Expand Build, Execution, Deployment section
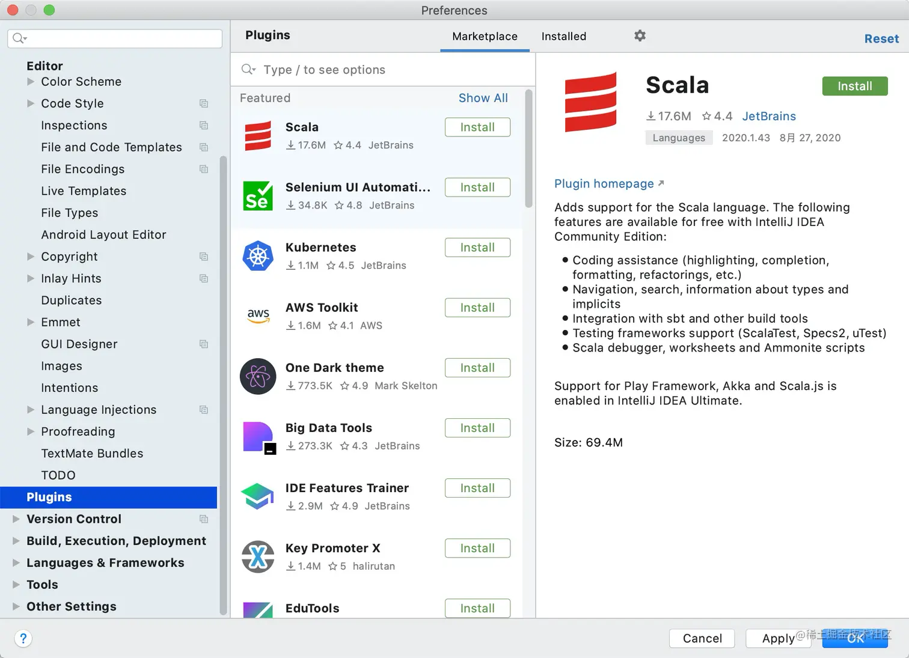Screen dimensions: 909x658 [16, 541]
